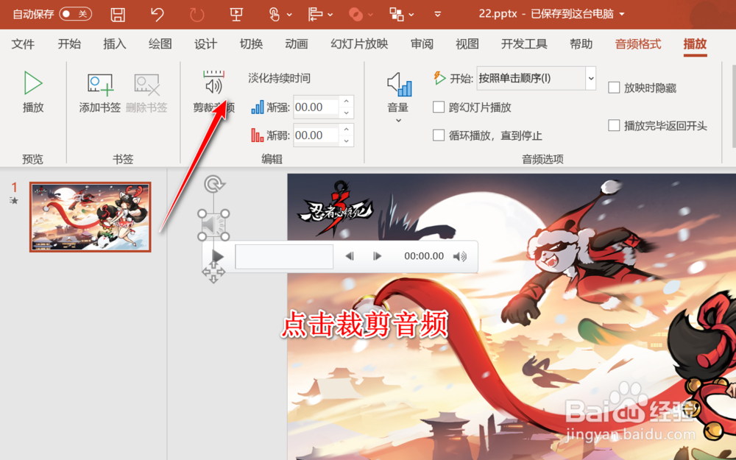Switch to 幻灯片放映 tab
Image resolution: width=736 pixels, height=460 pixels.
(359, 44)
